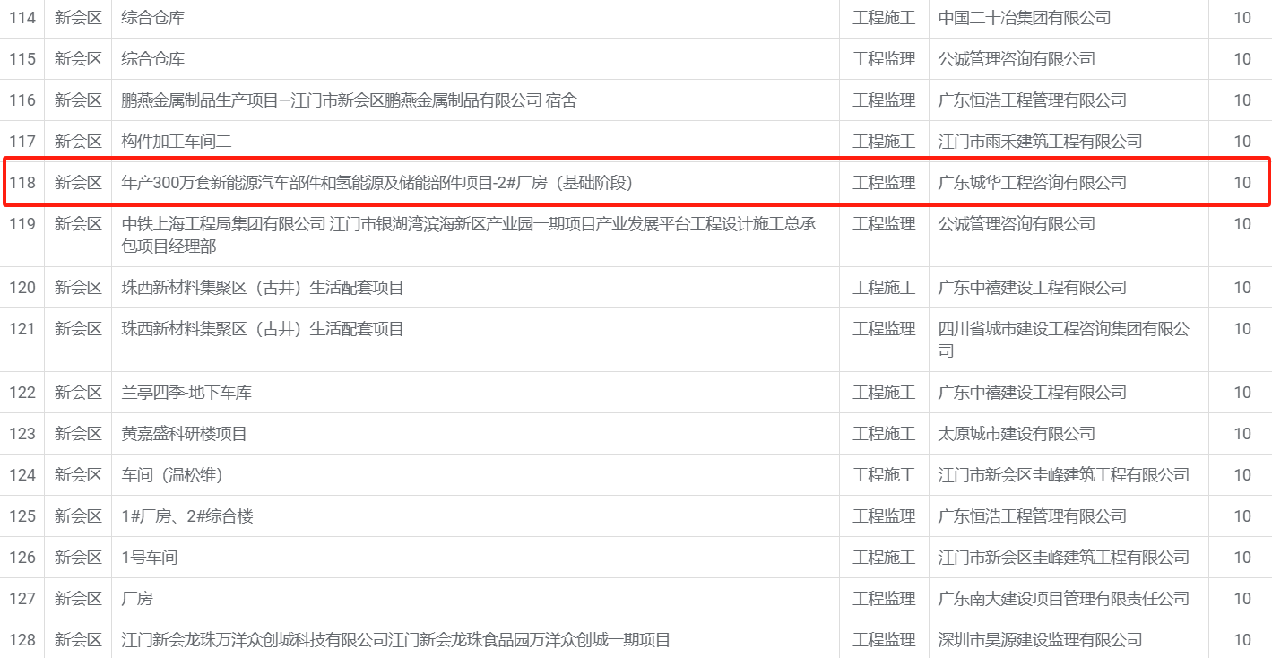The width and height of the screenshot is (1272, 658).
Task: Click the 1号车间 project name
Action: tap(150, 558)
